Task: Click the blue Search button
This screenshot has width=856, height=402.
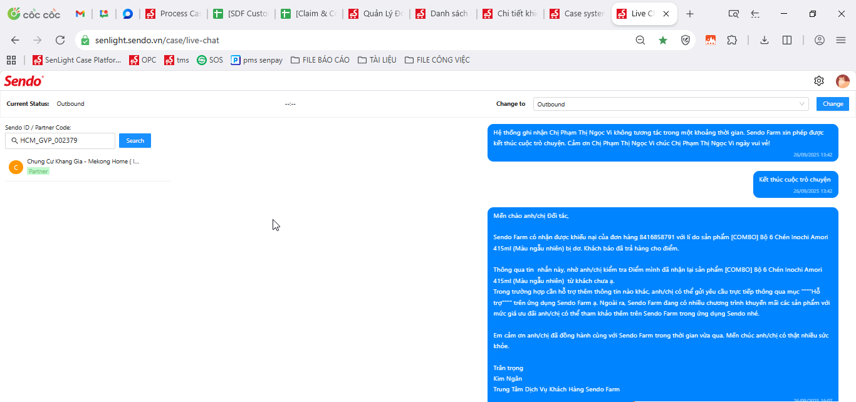Action: [135, 140]
